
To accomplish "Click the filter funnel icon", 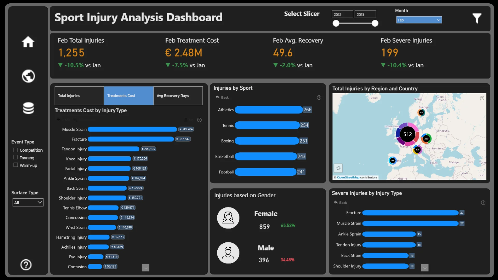I will click(477, 18).
